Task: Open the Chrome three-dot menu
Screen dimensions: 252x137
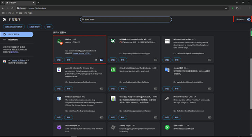Action: (249, 8)
